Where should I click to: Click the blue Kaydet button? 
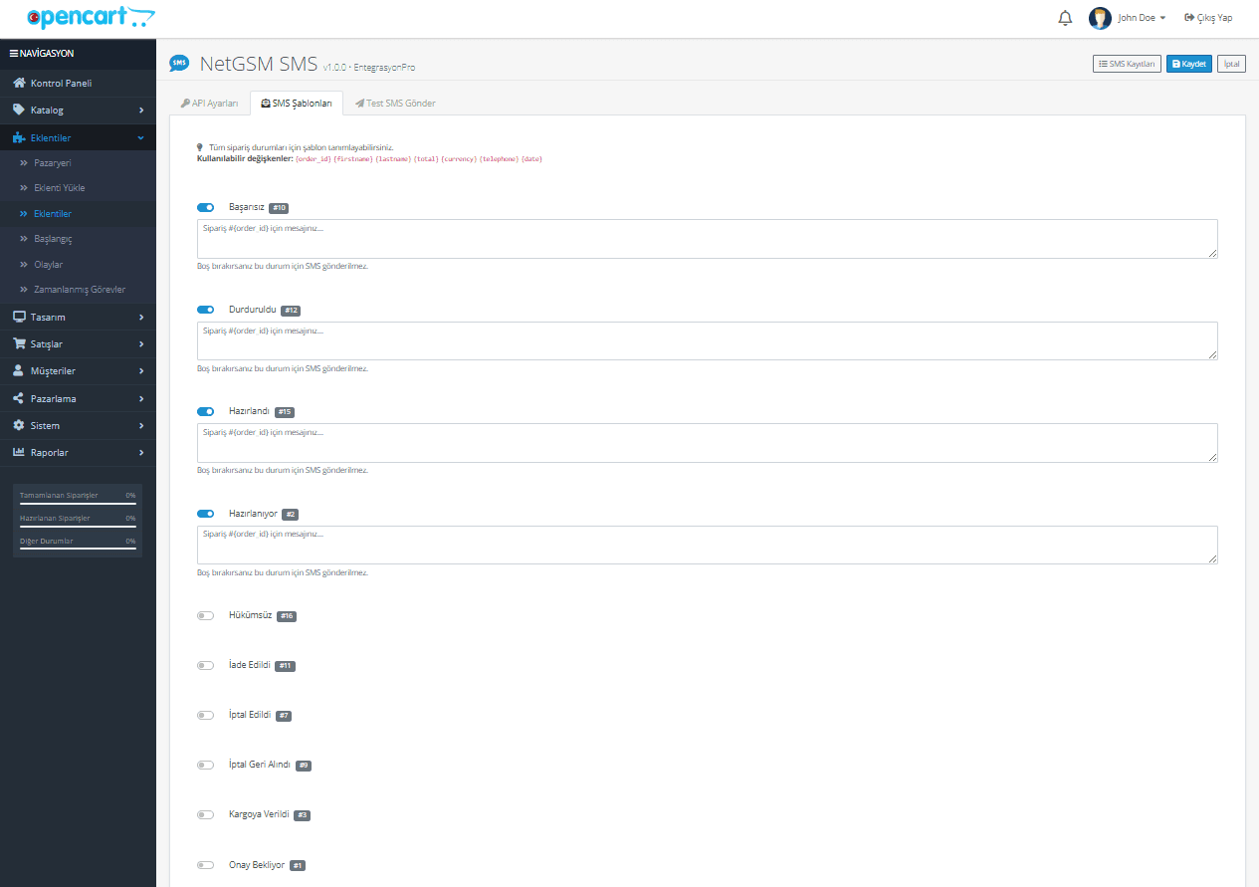pos(1189,64)
